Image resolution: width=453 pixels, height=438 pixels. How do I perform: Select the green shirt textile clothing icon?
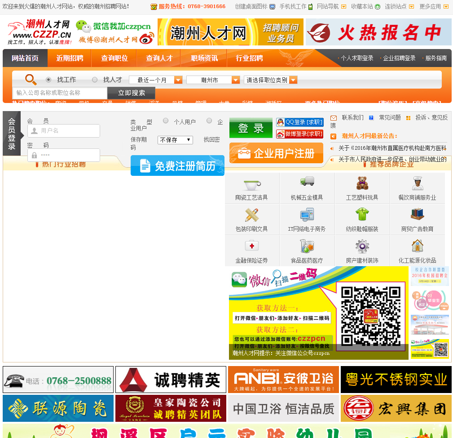362,215
